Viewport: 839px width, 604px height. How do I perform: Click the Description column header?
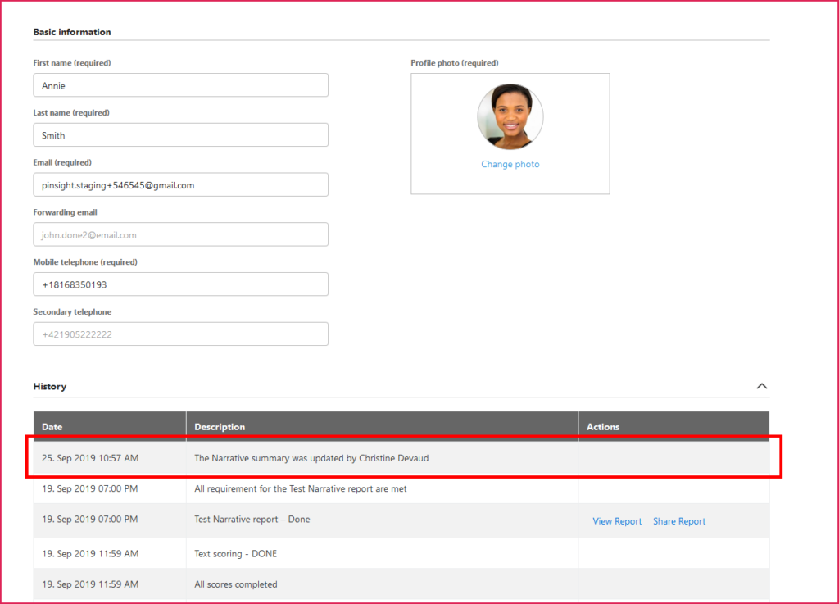click(x=220, y=427)
